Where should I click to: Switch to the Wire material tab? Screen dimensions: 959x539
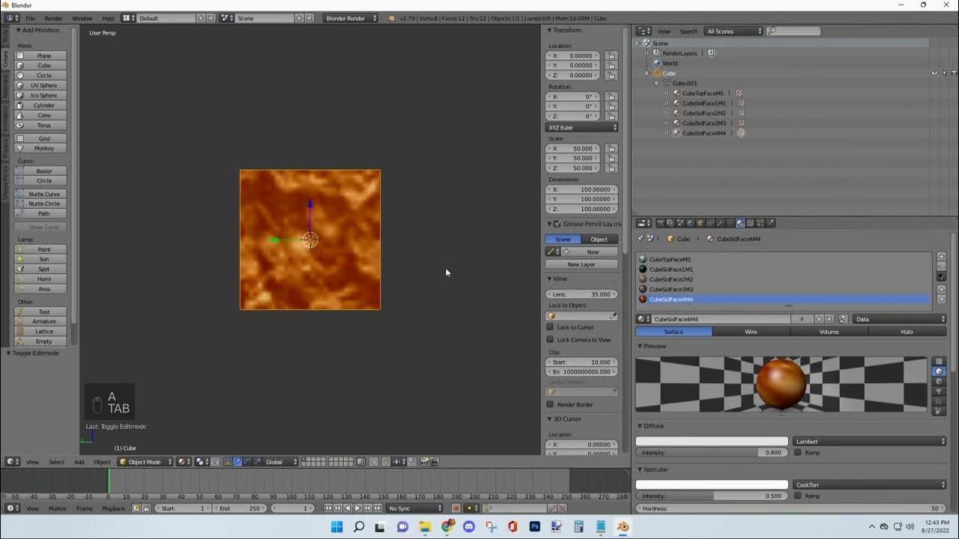(751, 332)
